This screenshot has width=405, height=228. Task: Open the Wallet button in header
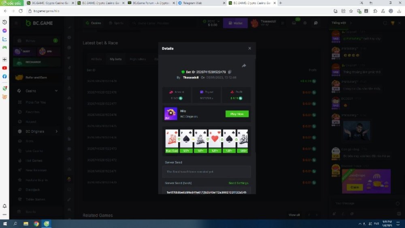[235, 23]
